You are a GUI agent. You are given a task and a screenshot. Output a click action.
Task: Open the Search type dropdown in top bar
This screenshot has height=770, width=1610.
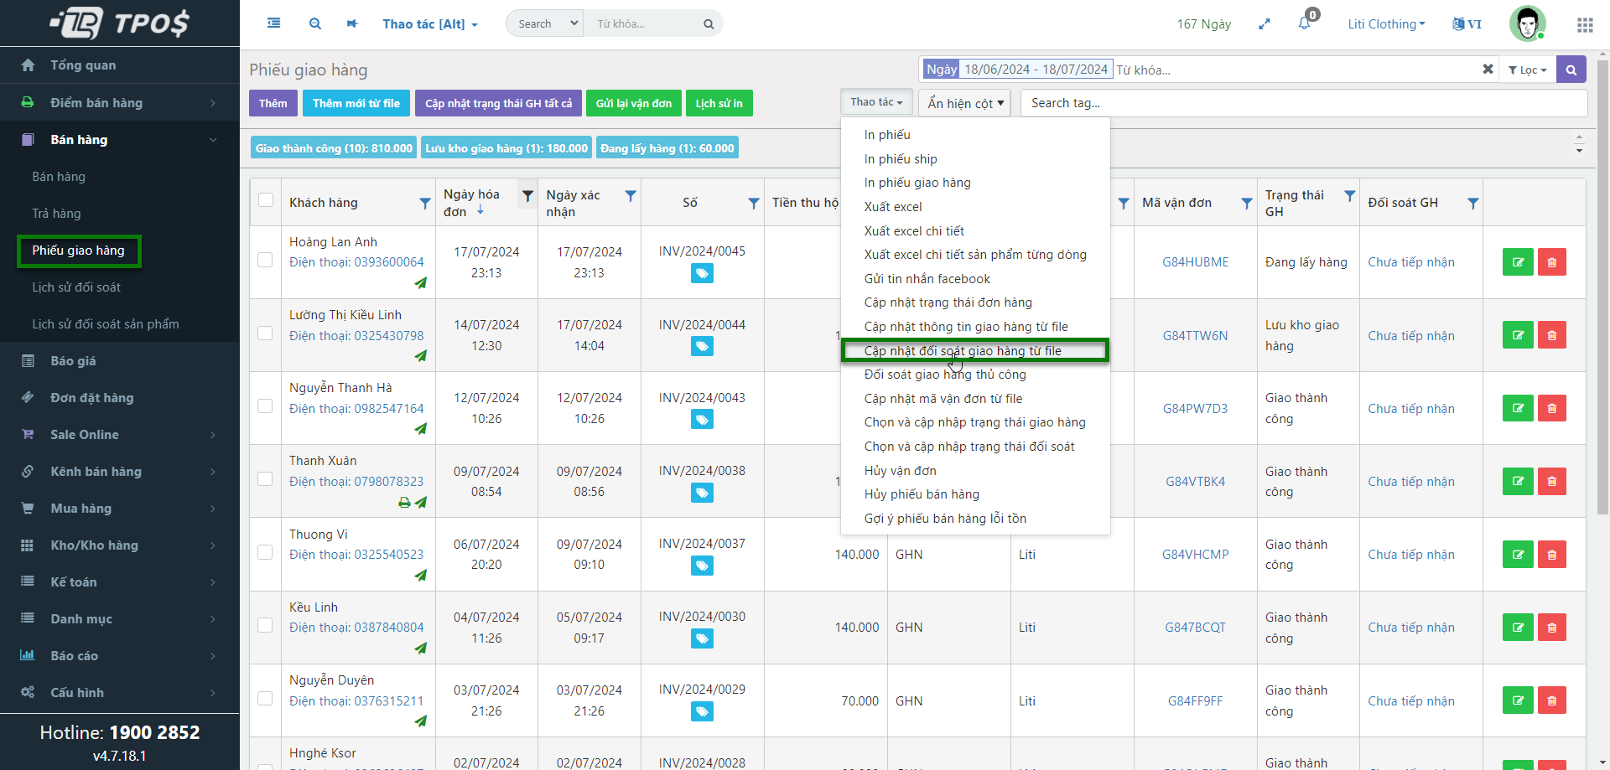(x=544, y=23)
